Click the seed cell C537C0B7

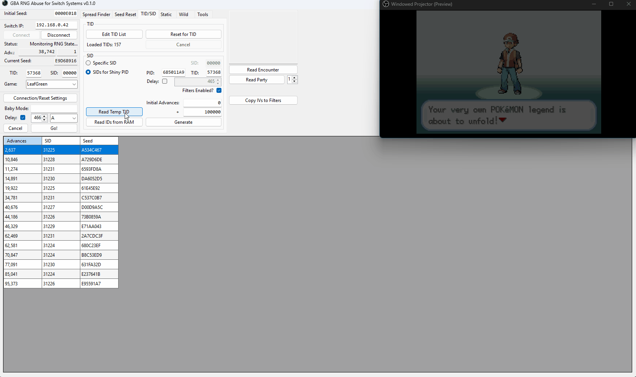(x=99, y=198)
